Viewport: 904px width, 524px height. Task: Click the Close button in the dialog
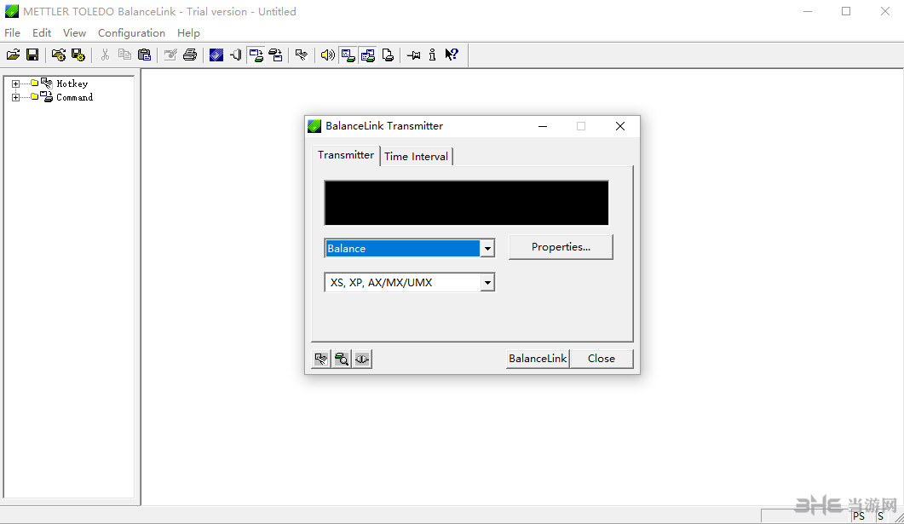(x=602, y=359)
